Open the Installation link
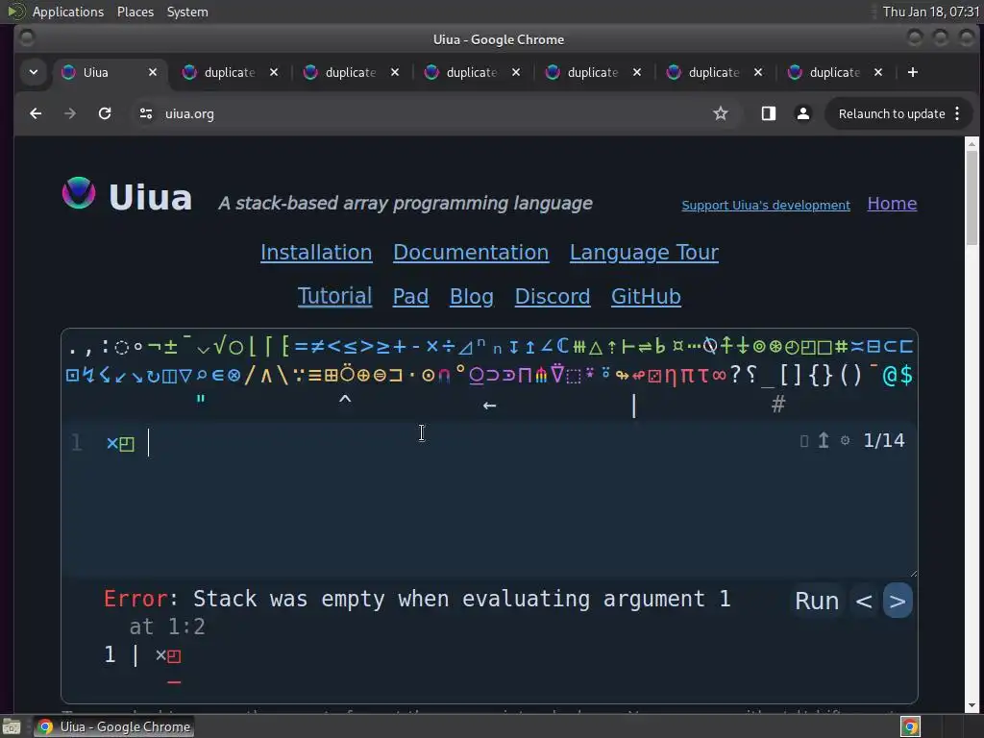This screenshot has height=738, width=984. [x=316, y=253]
